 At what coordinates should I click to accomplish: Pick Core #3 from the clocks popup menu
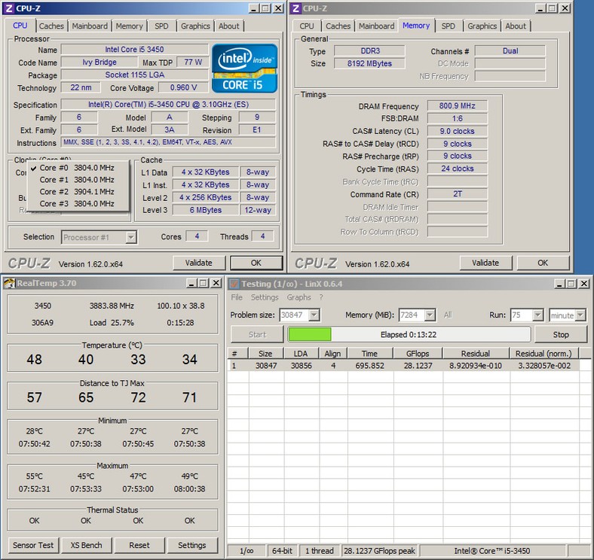click(x=75, y=203)
